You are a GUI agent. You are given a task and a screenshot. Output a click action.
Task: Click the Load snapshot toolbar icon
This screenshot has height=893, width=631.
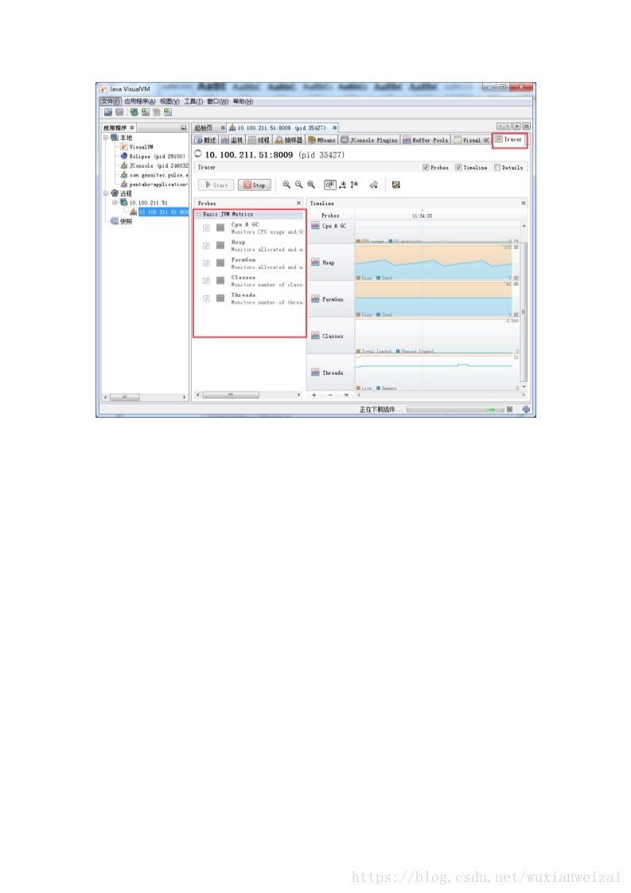107,112
